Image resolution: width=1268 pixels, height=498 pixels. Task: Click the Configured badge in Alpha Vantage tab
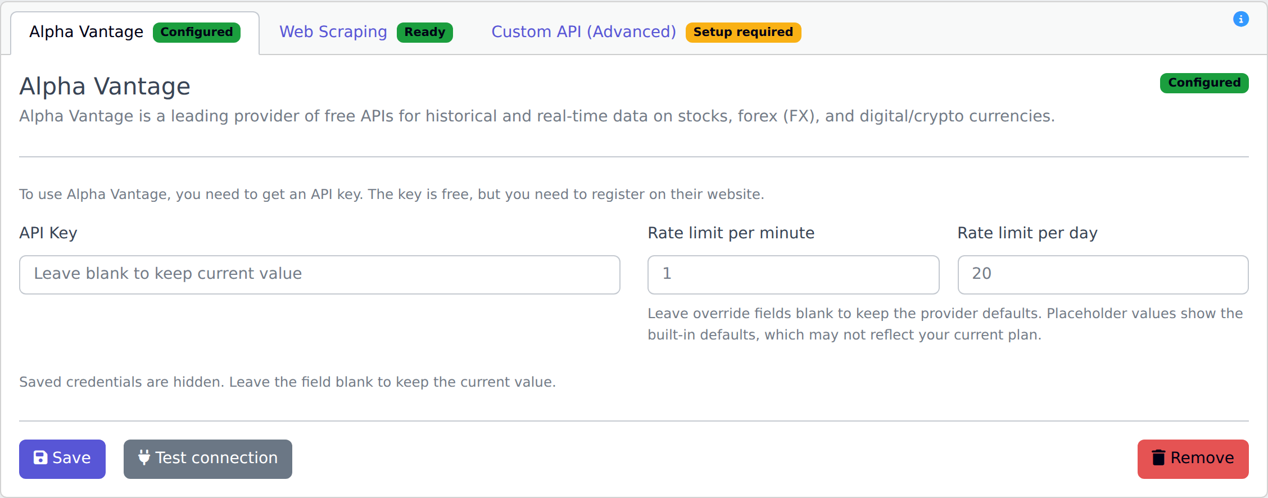[x=197, y=33]
